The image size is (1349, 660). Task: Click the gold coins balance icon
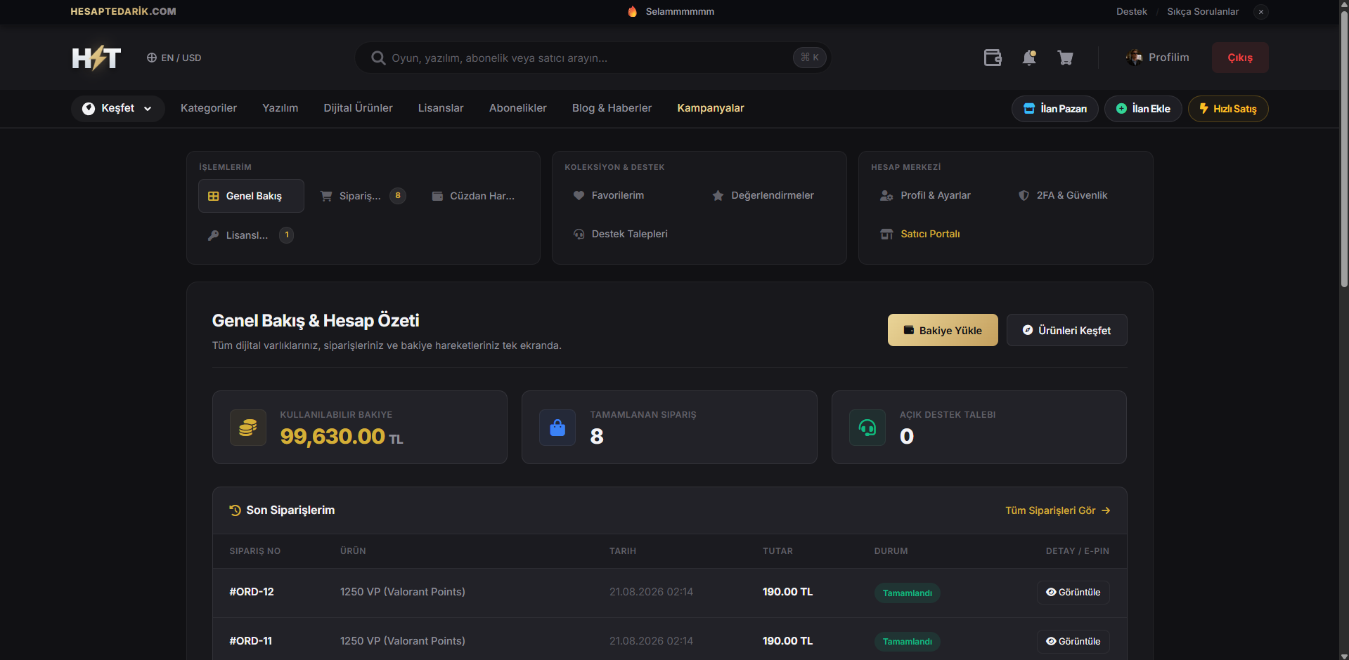tap(248, 428)
